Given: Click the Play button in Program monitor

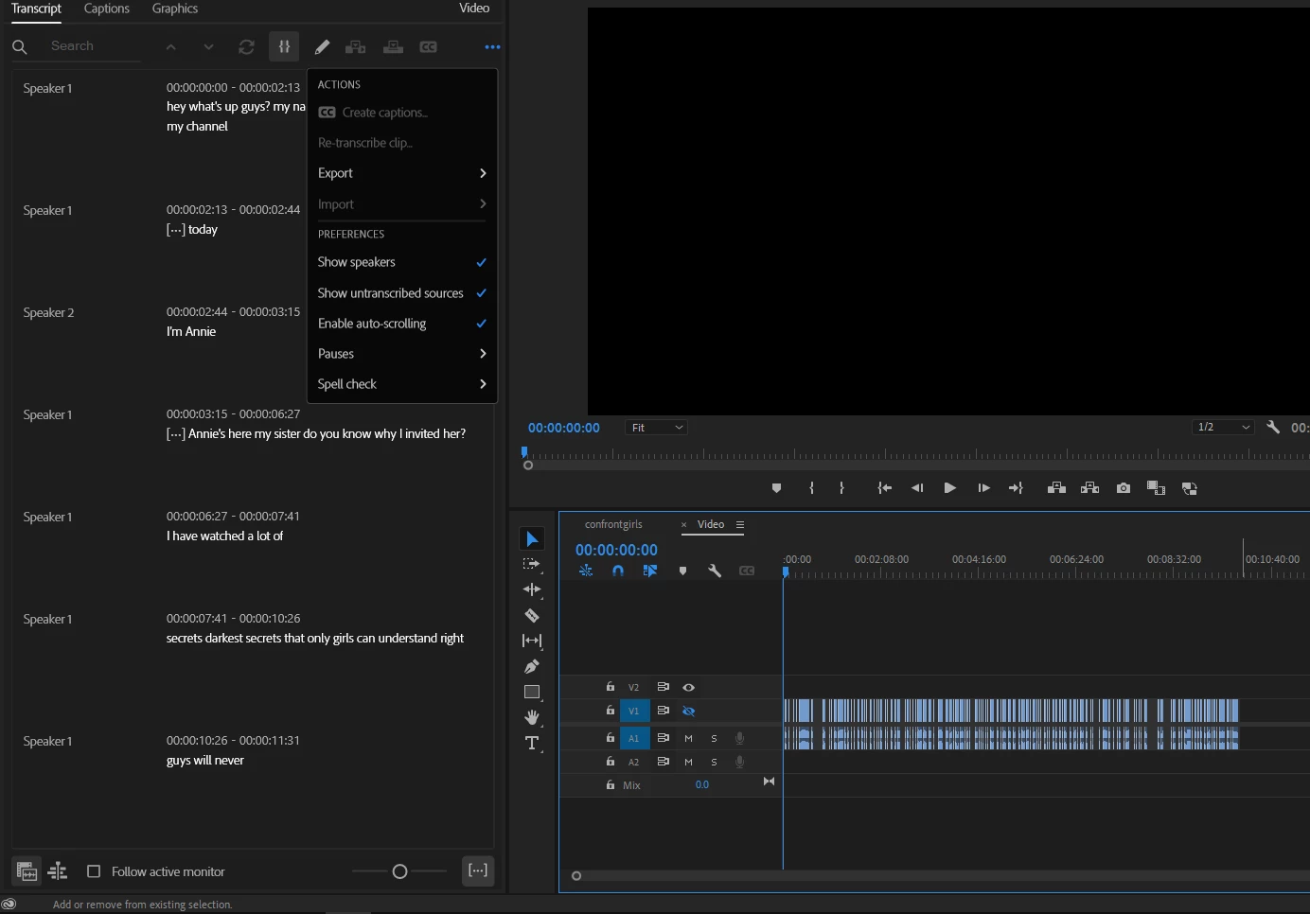Looking at the screenshot, I should (x=949, y=488).
